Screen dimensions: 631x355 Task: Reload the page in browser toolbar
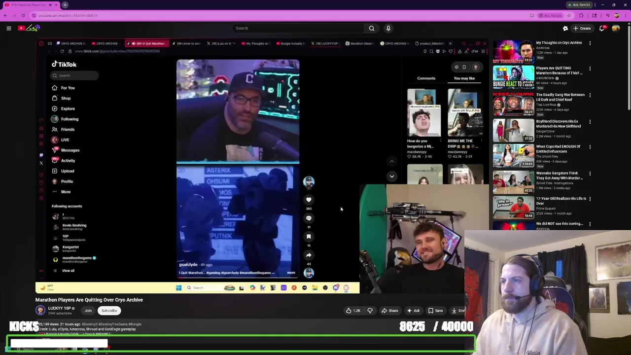pos(23,15)
